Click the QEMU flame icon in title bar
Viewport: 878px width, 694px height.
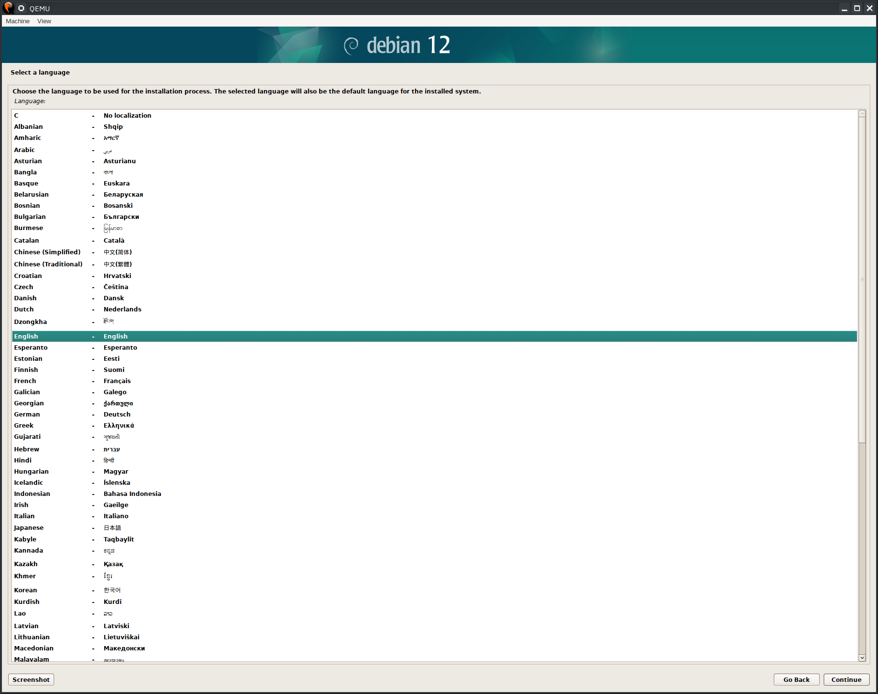click(x=8, y=8)
